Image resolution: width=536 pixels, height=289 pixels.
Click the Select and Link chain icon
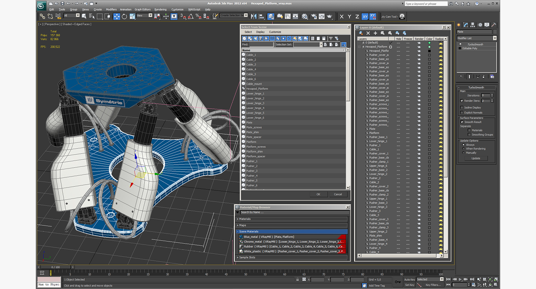(x=42, y=16)
